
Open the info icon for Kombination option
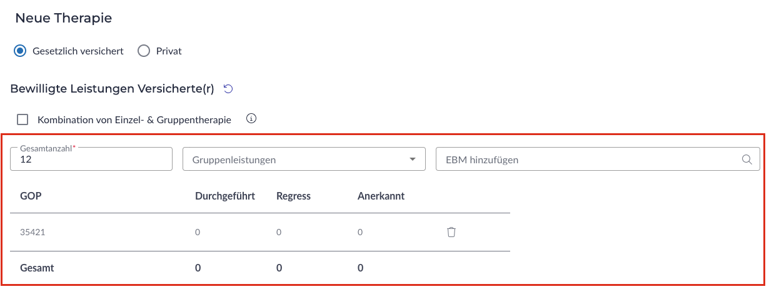(x=251, y=118)
